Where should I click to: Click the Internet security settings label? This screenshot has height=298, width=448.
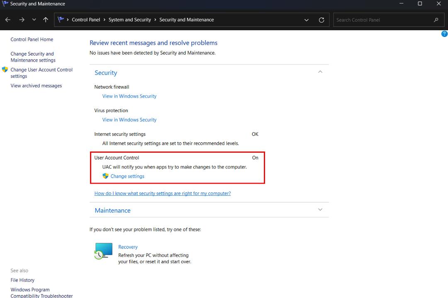pos(120,134)
